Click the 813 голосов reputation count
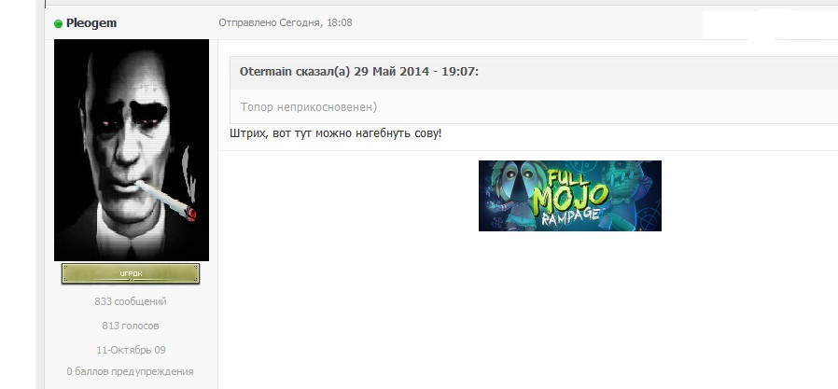The image size is (838, 389). click(131, 326)
